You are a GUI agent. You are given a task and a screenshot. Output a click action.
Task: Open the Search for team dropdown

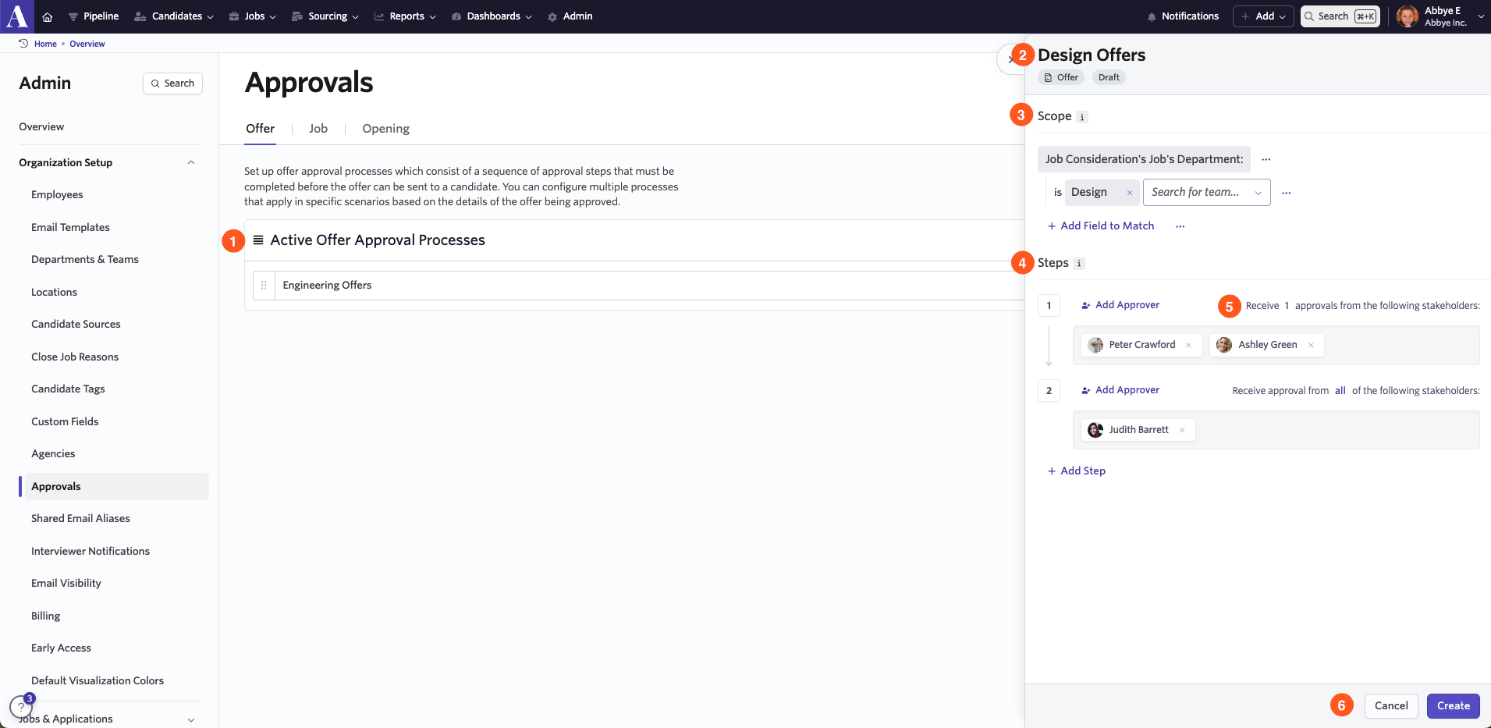(1206, 193)
